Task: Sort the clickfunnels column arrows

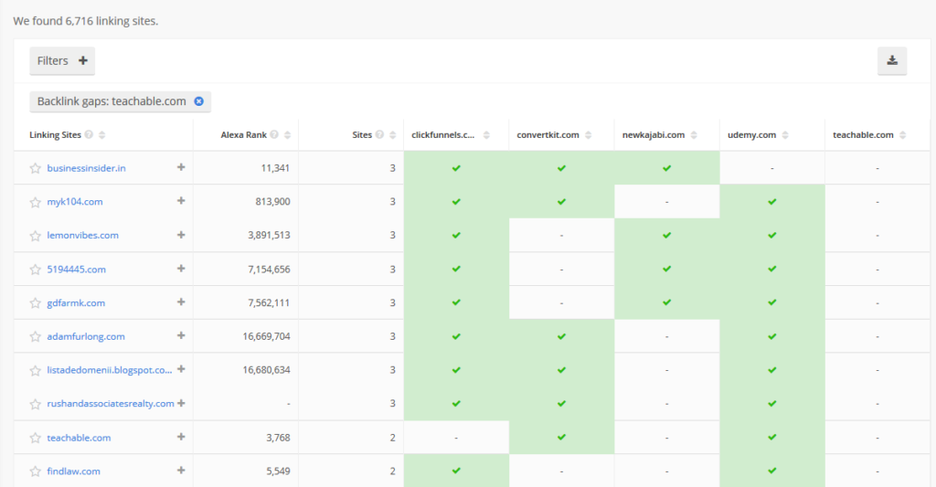Action: coord(486,135)
